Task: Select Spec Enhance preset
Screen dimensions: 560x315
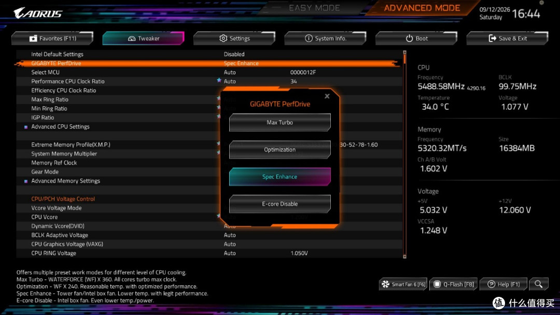Action: tap(279, 177)
